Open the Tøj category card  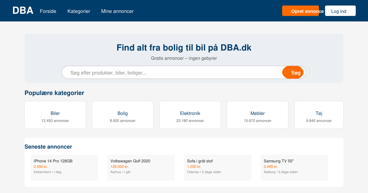tap(319, 115)
